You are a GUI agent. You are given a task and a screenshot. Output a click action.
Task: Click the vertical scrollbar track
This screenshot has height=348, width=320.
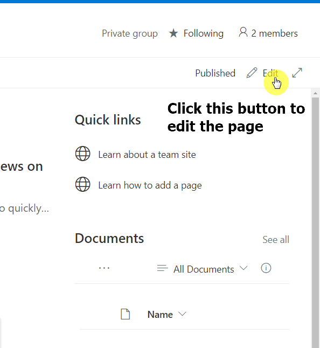click(315, 222)
